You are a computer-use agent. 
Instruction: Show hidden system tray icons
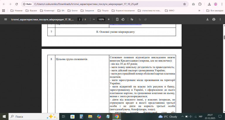coord(183,116)
